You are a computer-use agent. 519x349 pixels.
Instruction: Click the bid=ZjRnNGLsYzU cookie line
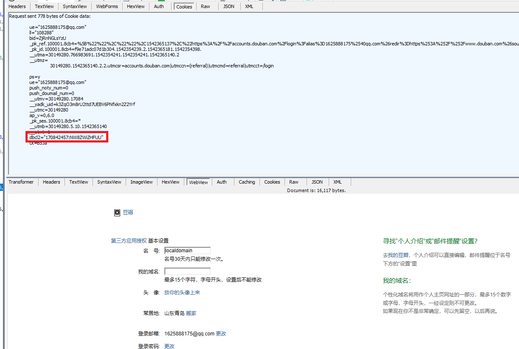pos(48,38)
